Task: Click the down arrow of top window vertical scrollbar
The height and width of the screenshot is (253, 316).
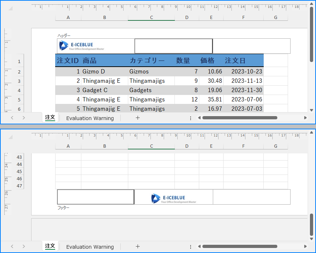Action: (311, 110)
